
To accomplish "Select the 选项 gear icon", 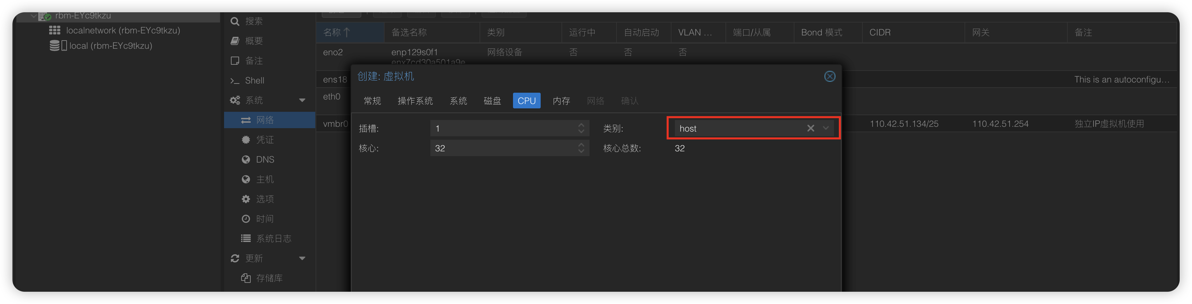I will click(x=246, y=199).
